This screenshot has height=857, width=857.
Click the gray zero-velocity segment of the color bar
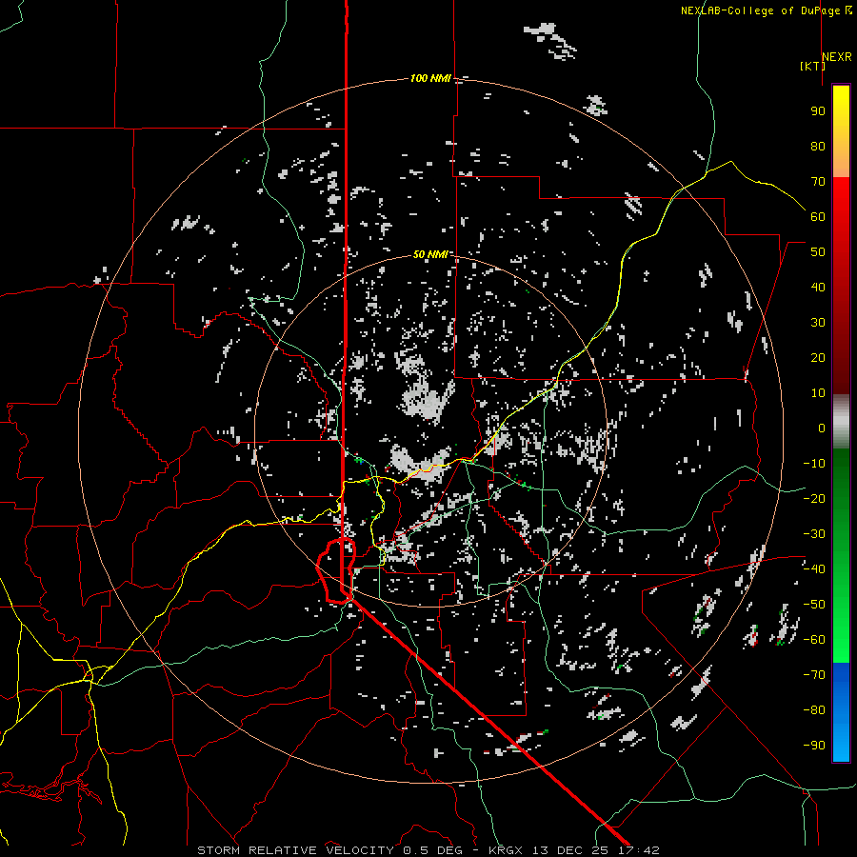[x=841, y=422]
